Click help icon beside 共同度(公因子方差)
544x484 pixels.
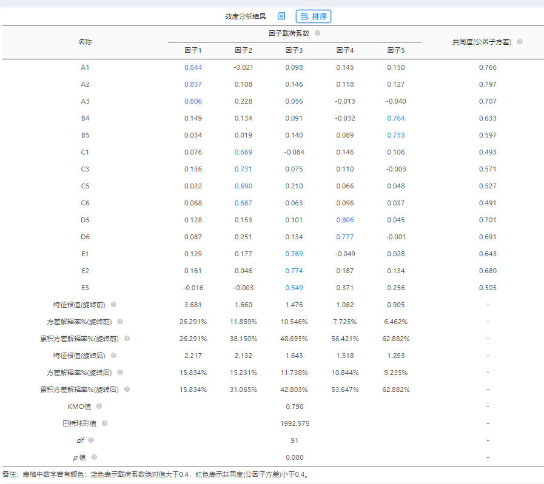[x=520, y=42]
